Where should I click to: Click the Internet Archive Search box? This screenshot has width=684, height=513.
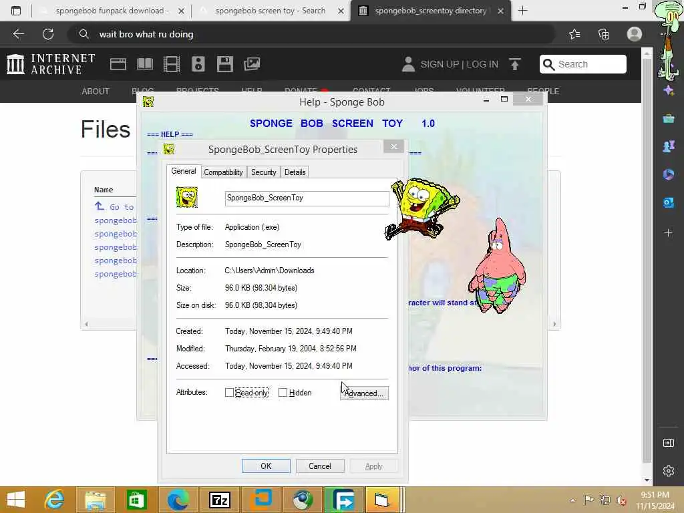pos(583,64)
